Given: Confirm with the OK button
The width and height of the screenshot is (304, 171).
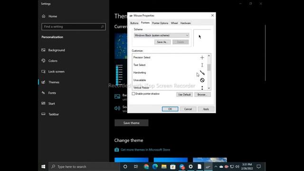Looking at the screenshot, I should (170, 109).
